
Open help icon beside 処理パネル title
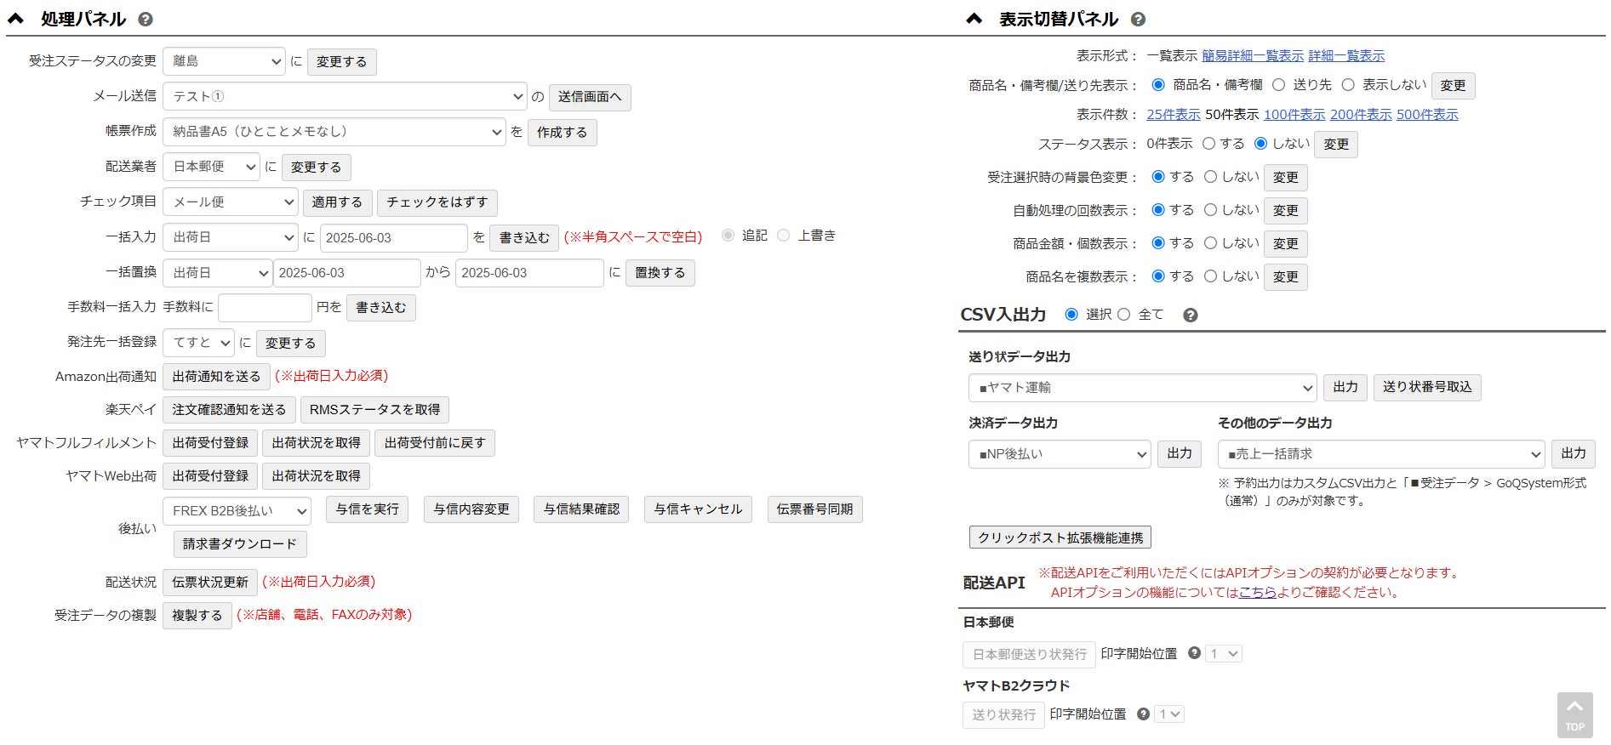pos(146,20)
